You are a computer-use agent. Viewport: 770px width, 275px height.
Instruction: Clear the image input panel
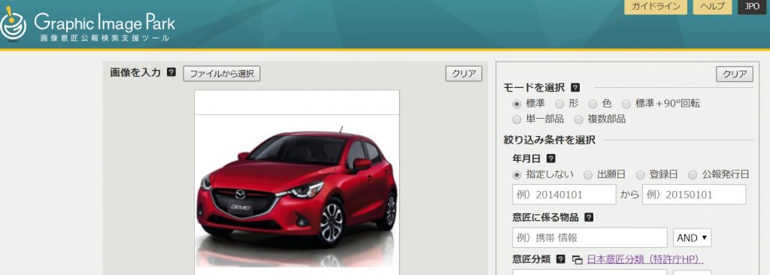(x=463, y=74)
